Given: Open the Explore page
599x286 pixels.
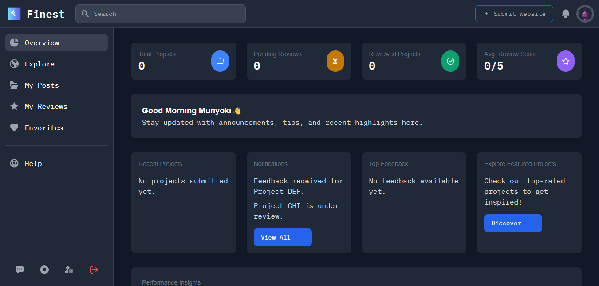Looking at the screenshot, I should click(x=56, y=64).
